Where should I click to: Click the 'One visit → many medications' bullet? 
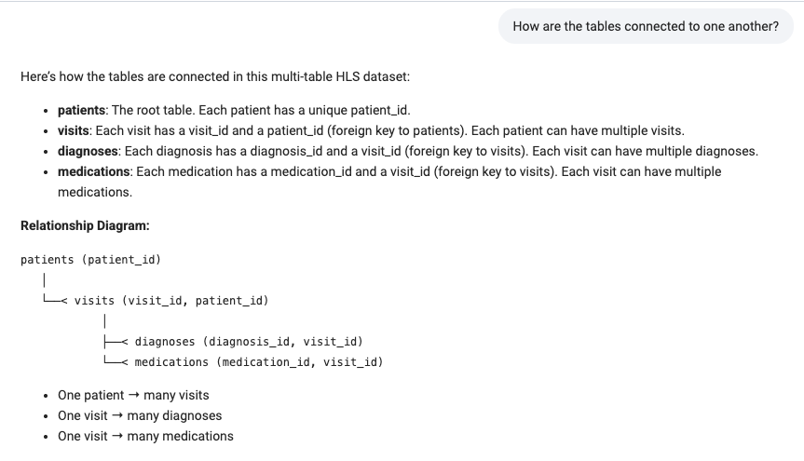[145, 437]
